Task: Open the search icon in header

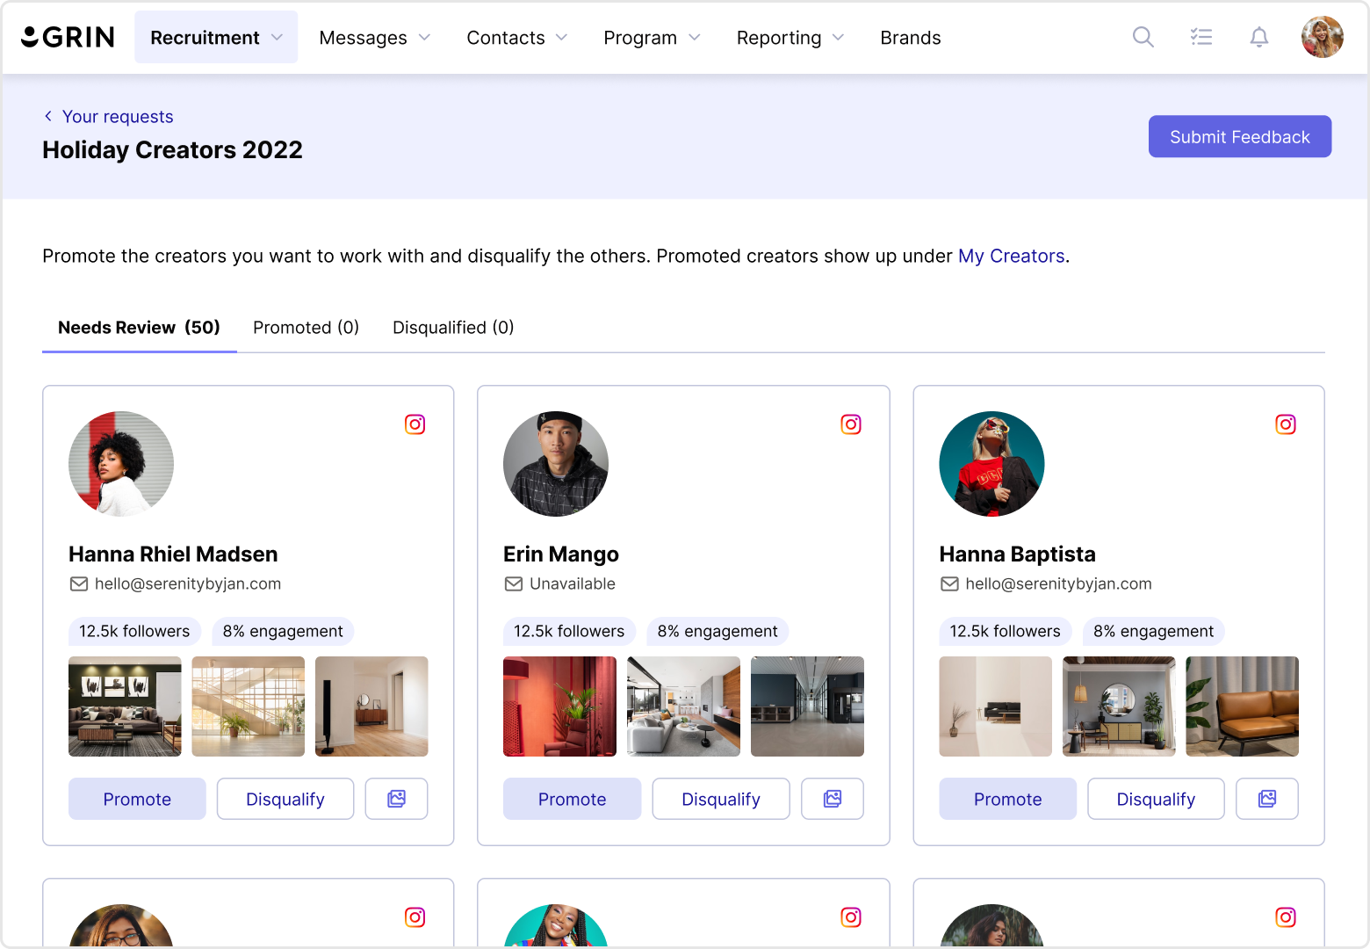Action: [1143, 37]
